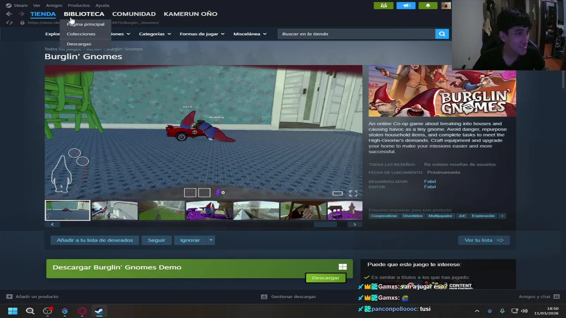This screenshot has height=318, width=566.
Task: Expand the Categorías store dropdown
Action: tap(155, 34)
